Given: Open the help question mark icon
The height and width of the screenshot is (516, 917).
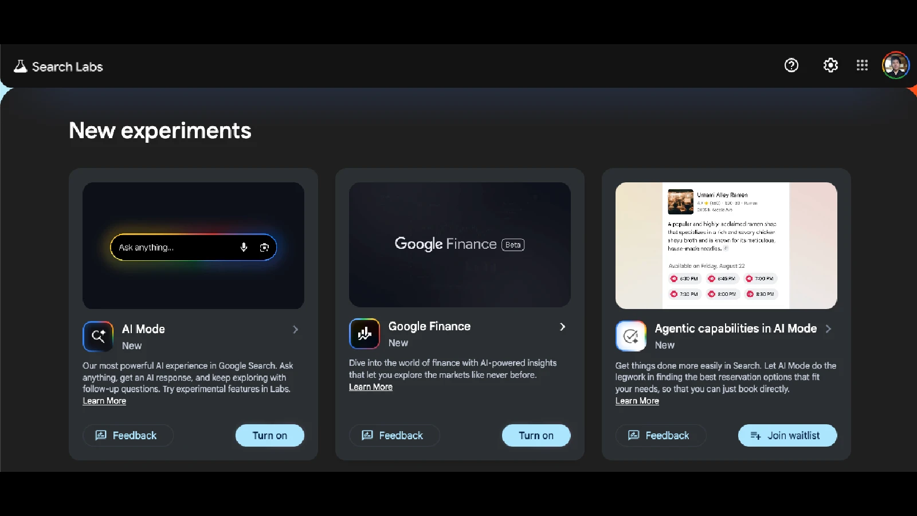Looking at the screenshot, I should point(791,65).
